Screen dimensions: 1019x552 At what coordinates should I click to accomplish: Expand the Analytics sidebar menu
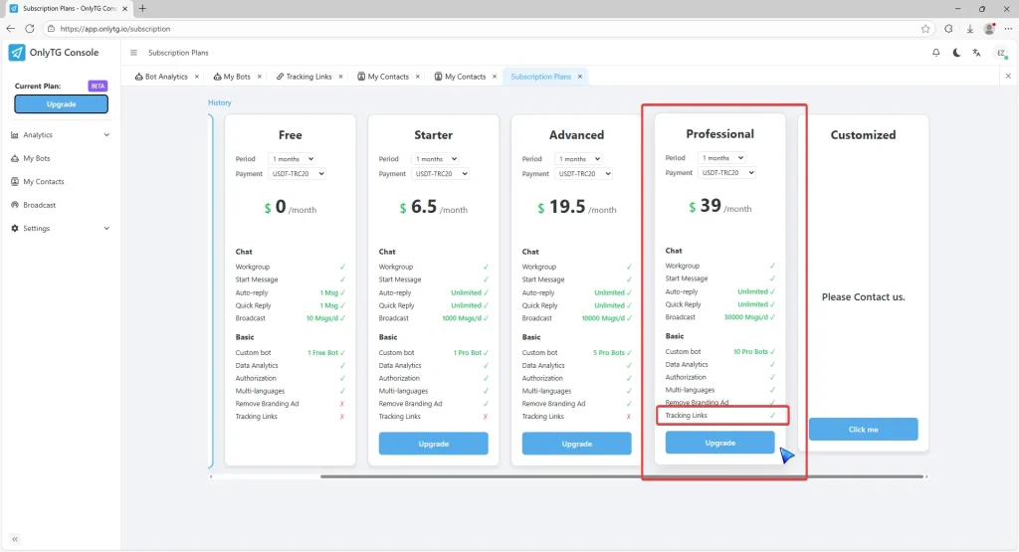click(61, 135)
